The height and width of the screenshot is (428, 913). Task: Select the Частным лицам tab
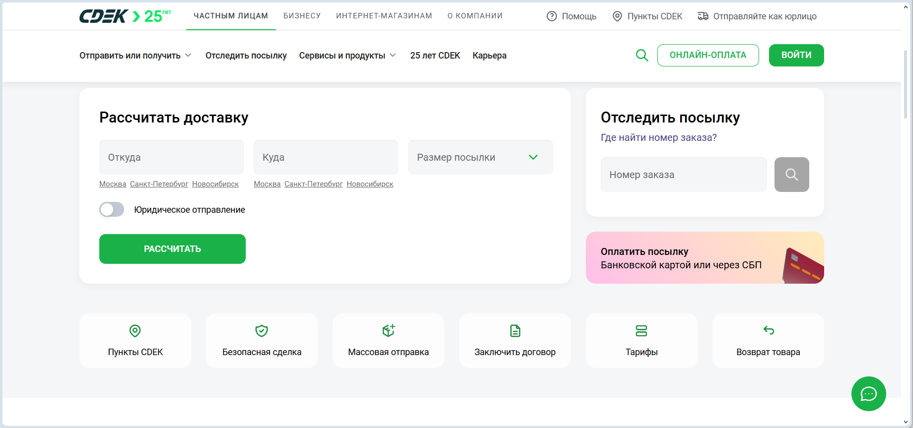tap(231, 16)
